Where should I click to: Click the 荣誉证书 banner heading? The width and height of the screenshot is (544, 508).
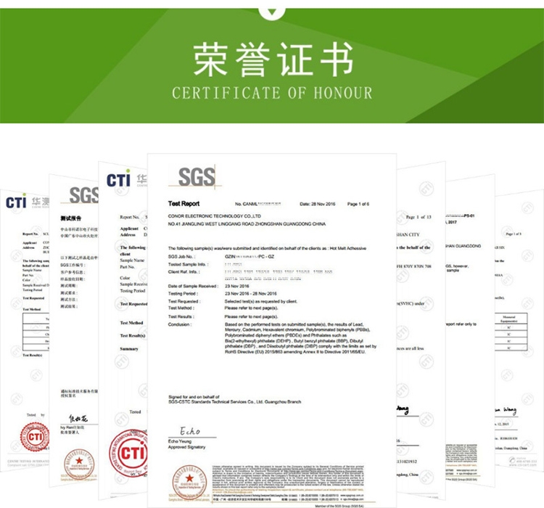pyautogui.click(x=273, y=60)
